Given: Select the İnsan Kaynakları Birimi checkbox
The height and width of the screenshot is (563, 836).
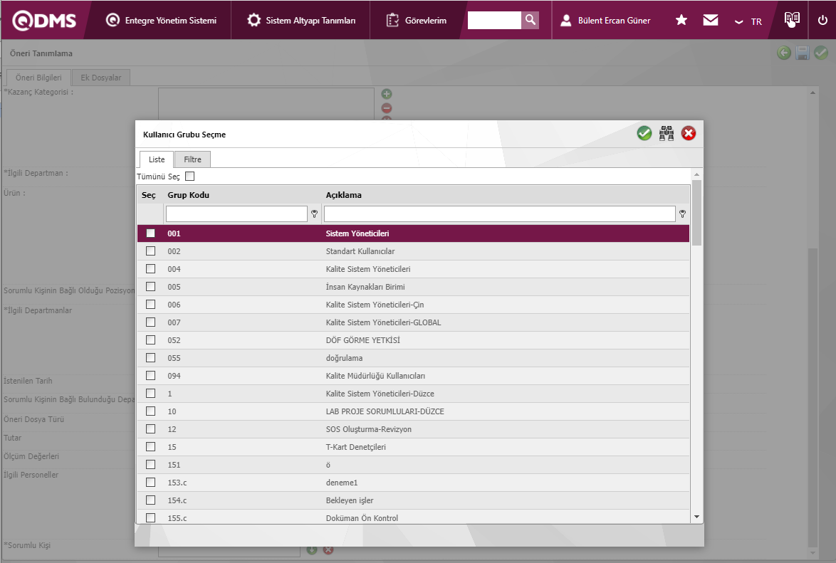Looking at the screenshot, I should click(150, 287).
